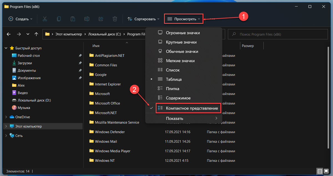Select Windows Mail folder
The width and height of the screenshot is (333, 176).
pos(106,141)
